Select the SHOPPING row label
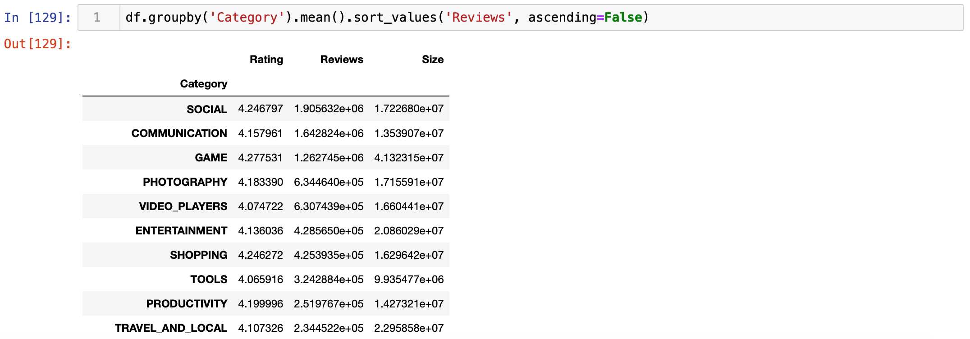 [199, 255]
